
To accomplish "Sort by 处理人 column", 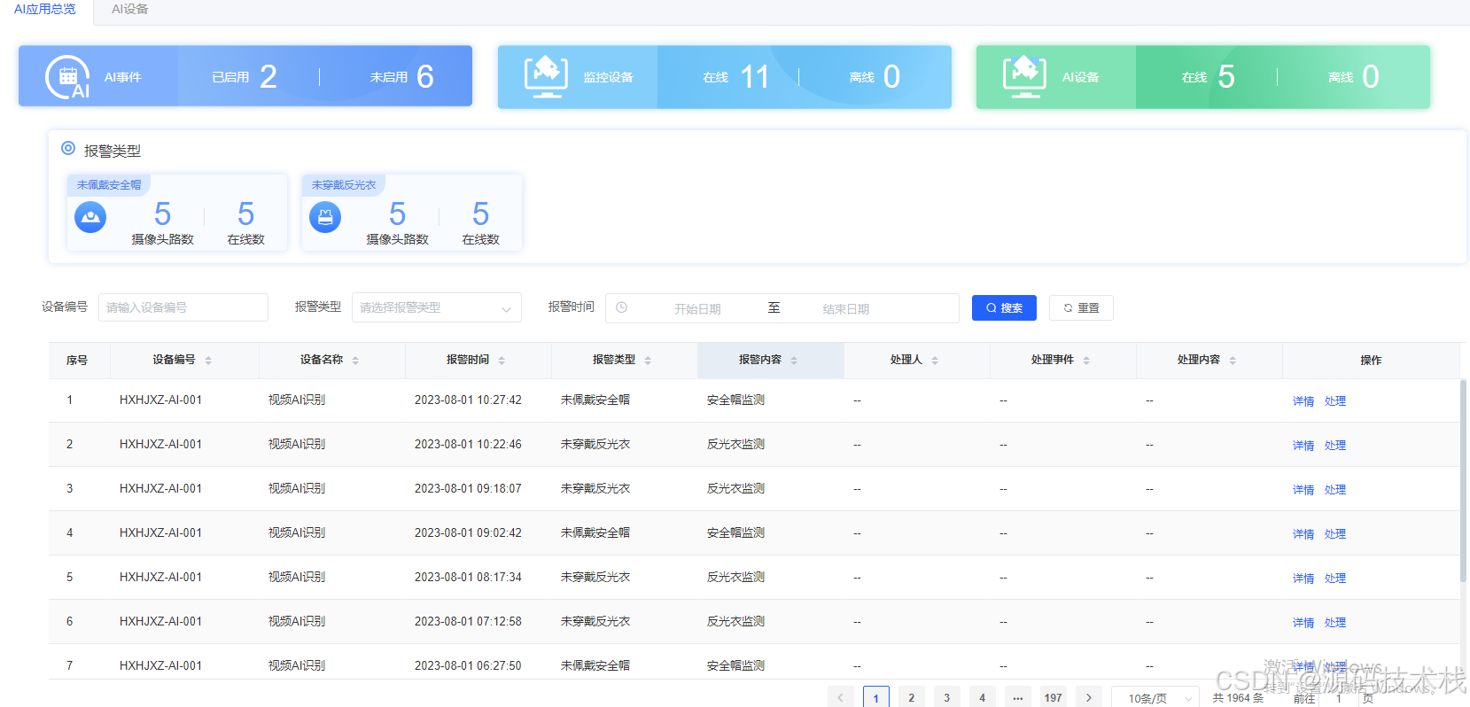I will (935, 360).
